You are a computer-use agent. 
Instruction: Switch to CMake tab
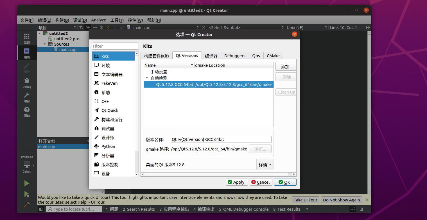273,56
